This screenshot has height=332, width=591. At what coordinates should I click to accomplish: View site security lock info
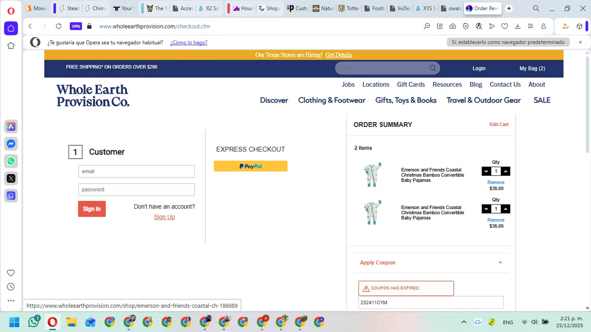coord(89,26)
